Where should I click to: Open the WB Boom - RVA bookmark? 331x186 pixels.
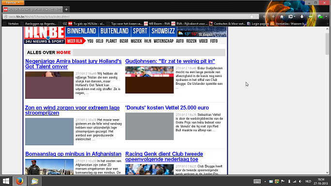point(157,24)
